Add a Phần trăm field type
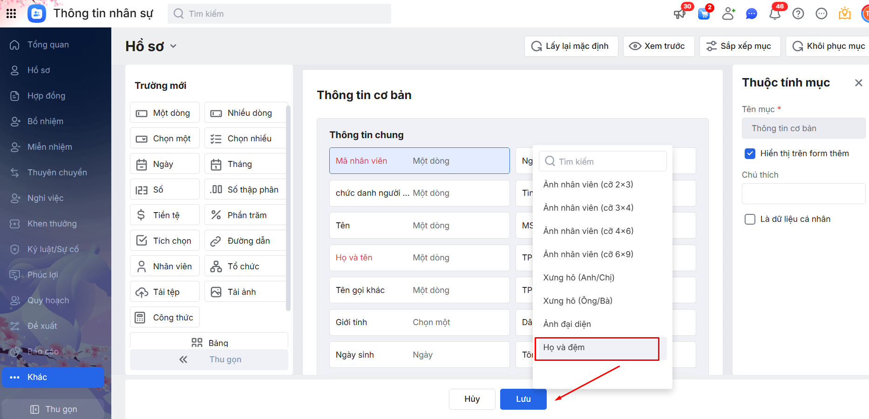The image size is (869, 419). [x=245, y=215]
